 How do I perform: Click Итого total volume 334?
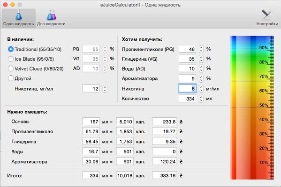point(91,175)
